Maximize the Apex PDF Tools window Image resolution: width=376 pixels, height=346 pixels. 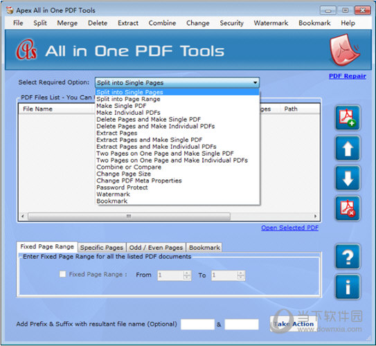[346, 10]
